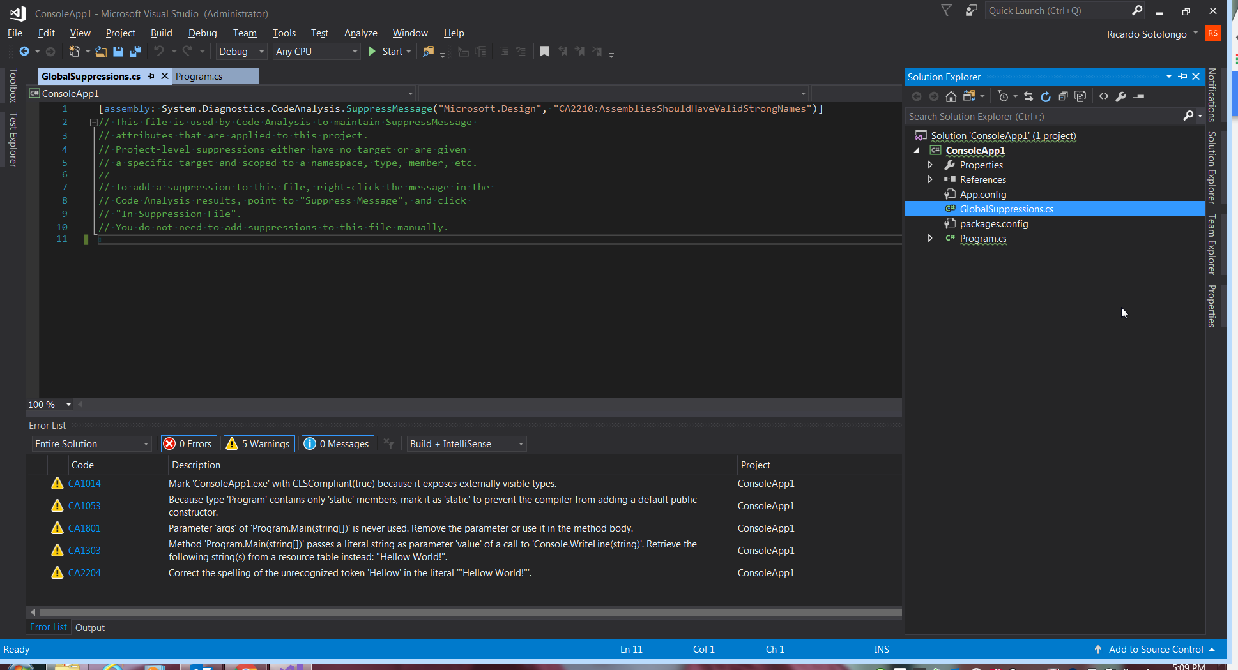Click the Pending Changes Filter clock icon
The height and width of the screenshot is (670, 1238).
click(x=1003, y=96)
